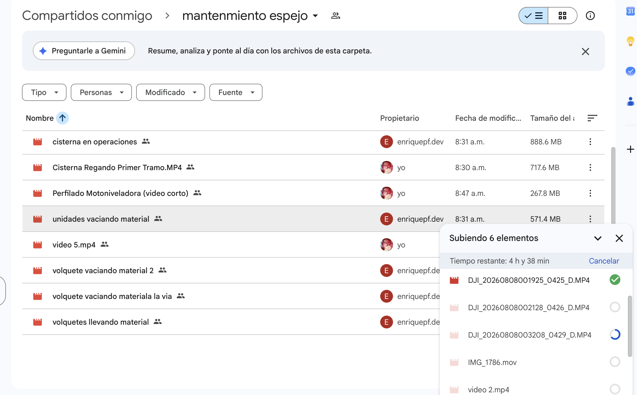This screenshot has height=395, width=637.
Task: Sort by the Nombre column header
Action: [40, 118]
